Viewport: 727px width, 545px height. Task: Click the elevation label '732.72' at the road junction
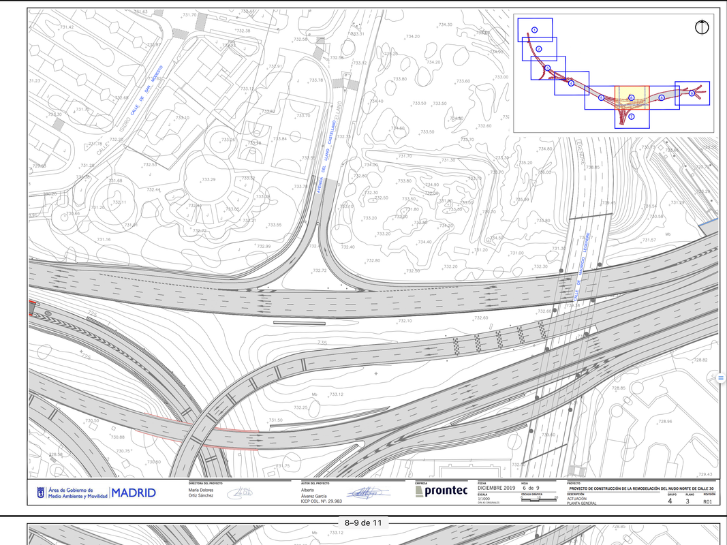pyautogui.click(x=320, y=270)
